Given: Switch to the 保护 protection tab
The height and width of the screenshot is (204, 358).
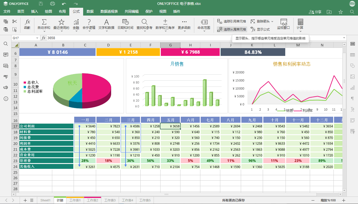Looking at the screenshot, I should tap(149, 12).
